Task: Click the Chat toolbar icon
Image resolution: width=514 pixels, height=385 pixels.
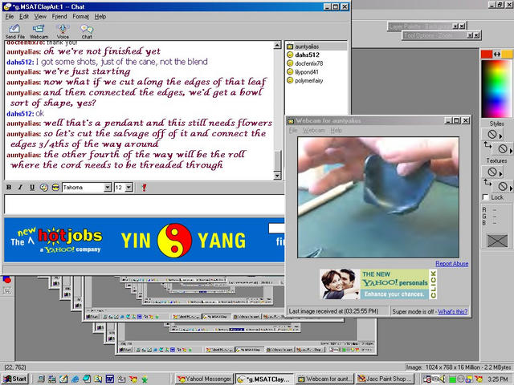Action: [87, 31]
